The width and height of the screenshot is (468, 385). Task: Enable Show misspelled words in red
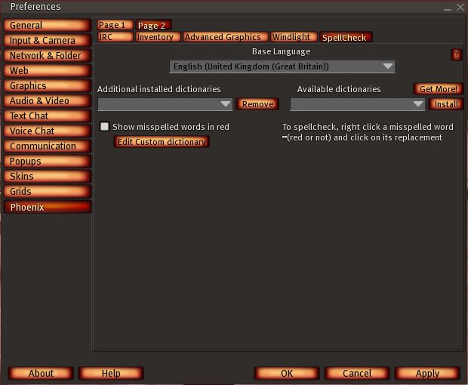(105, 127)
